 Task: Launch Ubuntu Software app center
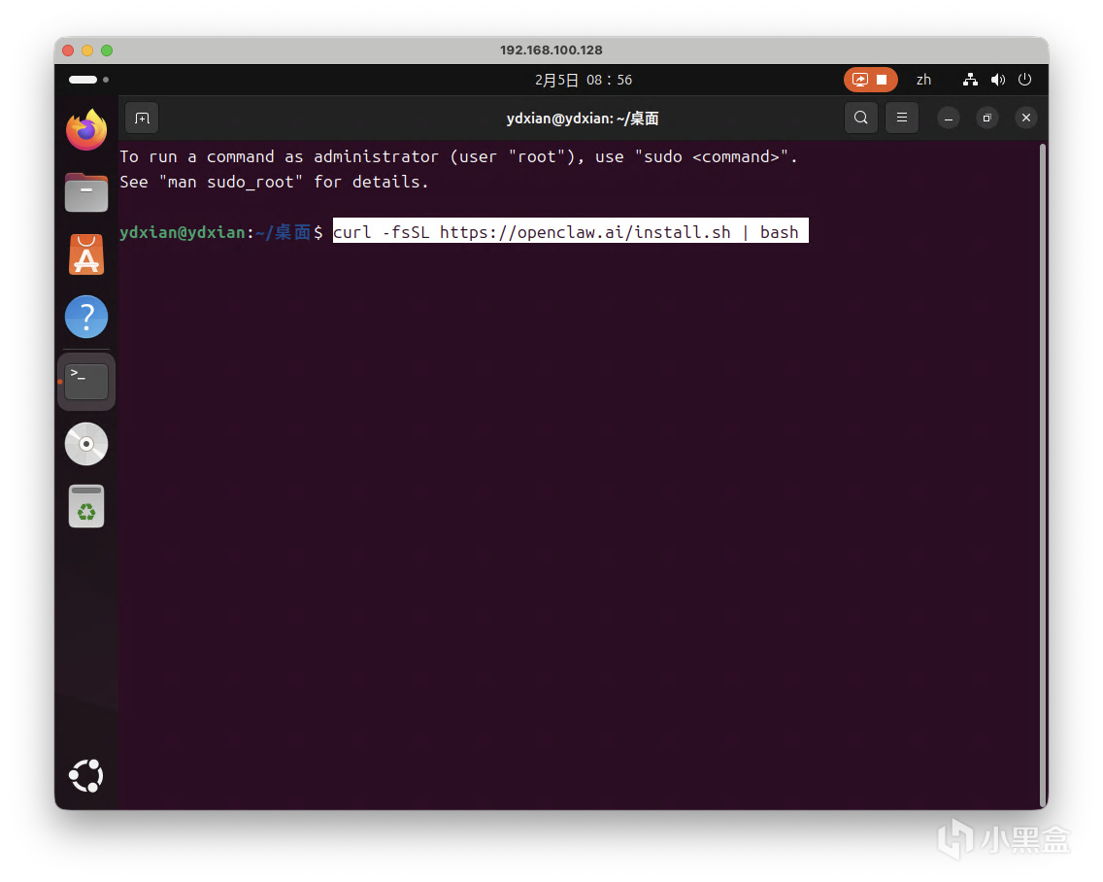point(86,254)
